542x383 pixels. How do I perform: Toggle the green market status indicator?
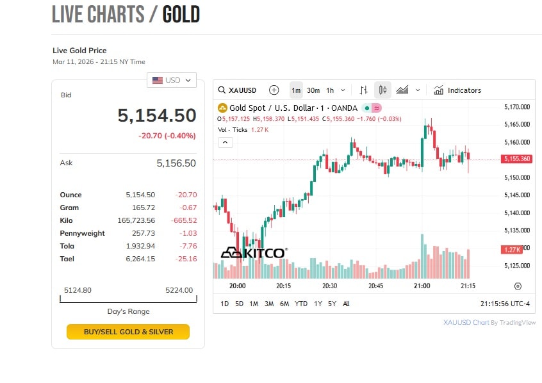pos(367,108)
